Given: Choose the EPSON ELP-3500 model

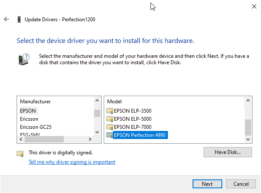Looking at the screenshot, I should point(133,111).
